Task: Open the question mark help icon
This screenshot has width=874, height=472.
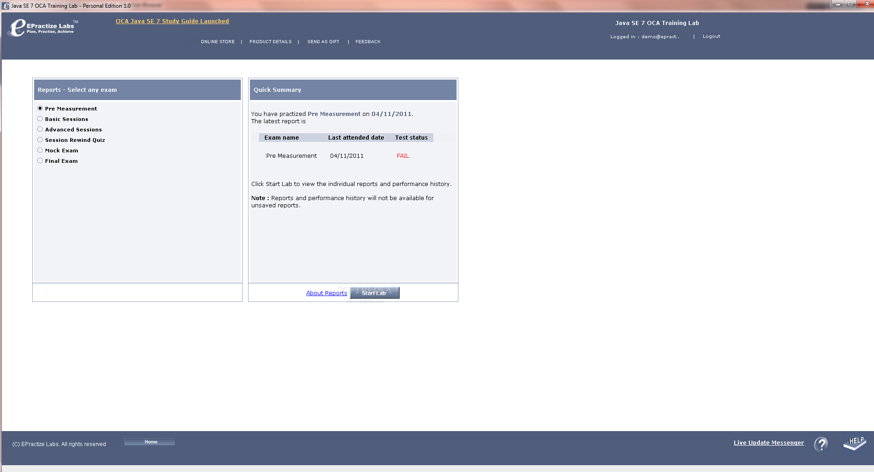Action: (821, 444)
